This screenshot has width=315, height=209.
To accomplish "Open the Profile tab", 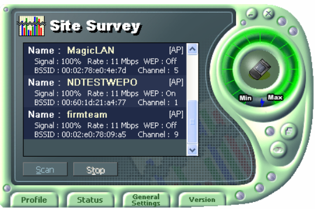I will tap(34, 200).
